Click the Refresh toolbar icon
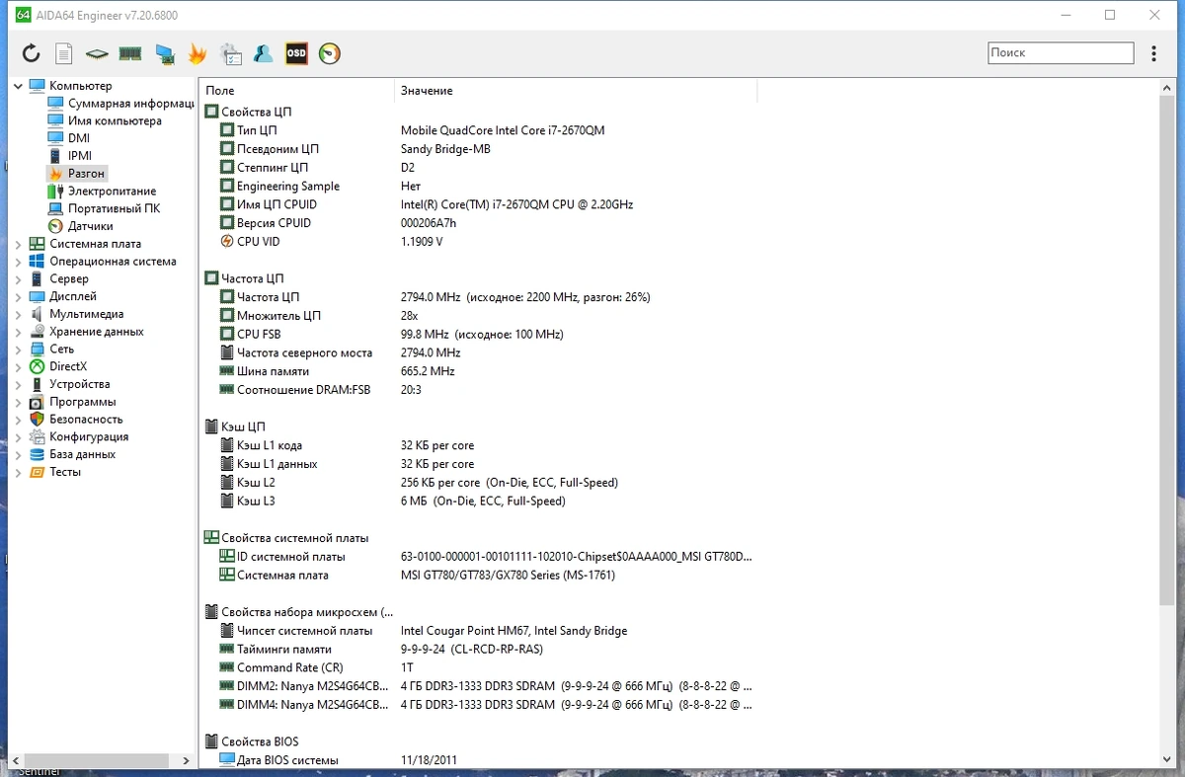Viewport: 1185px width, 777px height. pyautogui.click(x=32, y=53)
